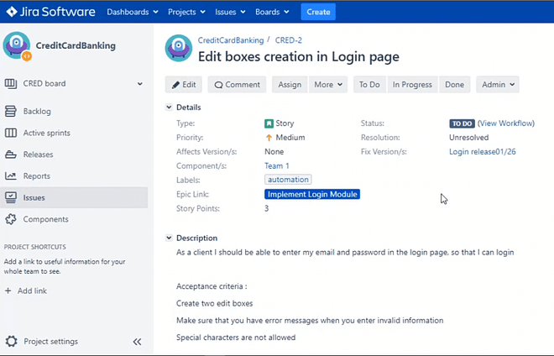Collapse the Details section
The height and width of the screenshot is (356, 554).
coord(169,107)
